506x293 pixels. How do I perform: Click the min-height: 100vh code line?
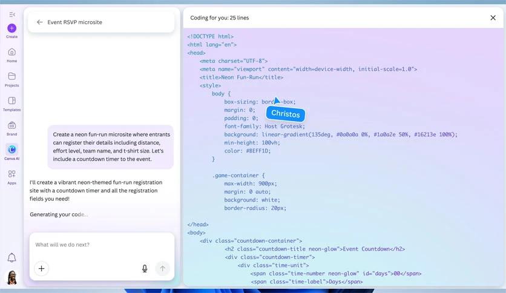pos(252,143)
